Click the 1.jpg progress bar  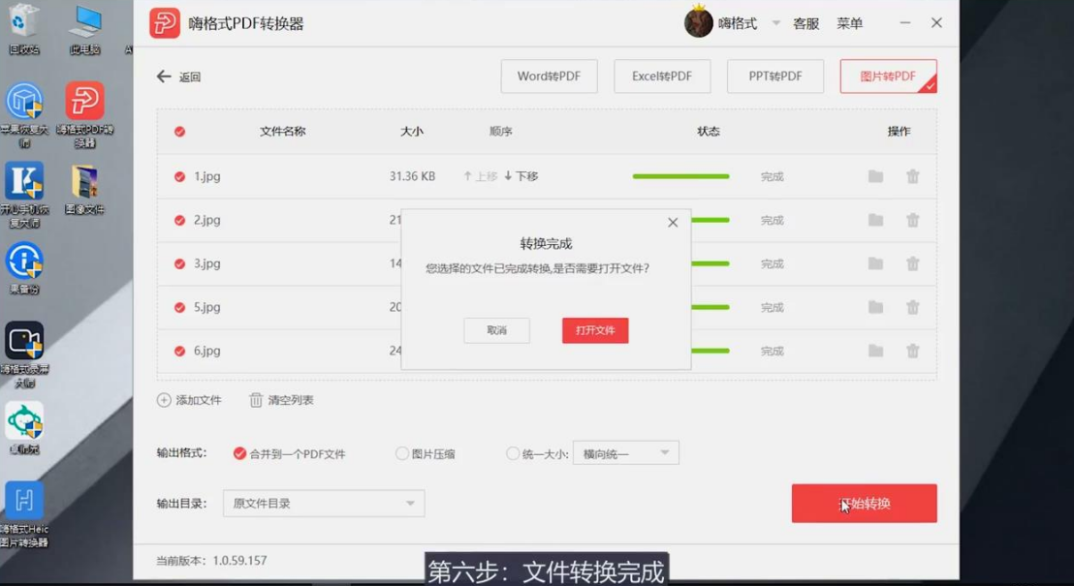pos(680,176)
